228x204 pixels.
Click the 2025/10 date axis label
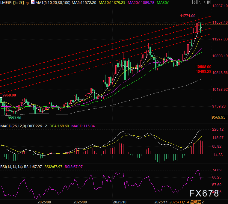click(120, 202)
